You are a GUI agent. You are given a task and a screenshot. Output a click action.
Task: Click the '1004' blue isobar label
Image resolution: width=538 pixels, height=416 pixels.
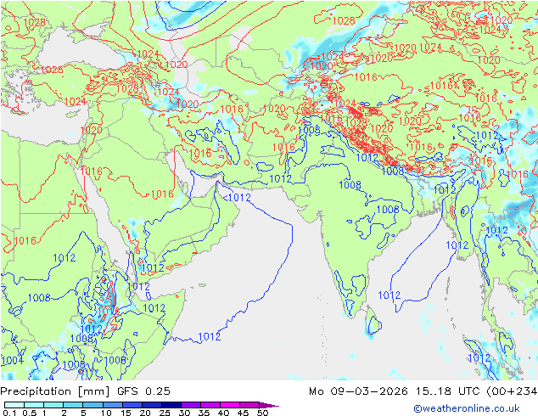pyautogui.click(x=13, y=361)
